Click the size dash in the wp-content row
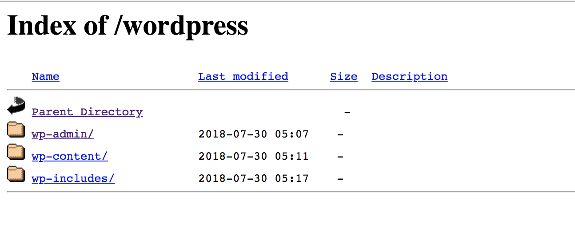Viewport: 575px width, 236px height. [x=340, y=157]
